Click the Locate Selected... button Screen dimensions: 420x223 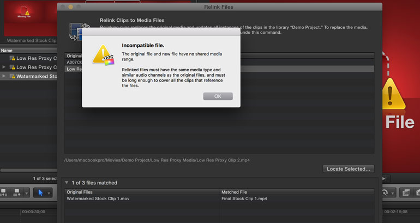[x=348, y=169]
